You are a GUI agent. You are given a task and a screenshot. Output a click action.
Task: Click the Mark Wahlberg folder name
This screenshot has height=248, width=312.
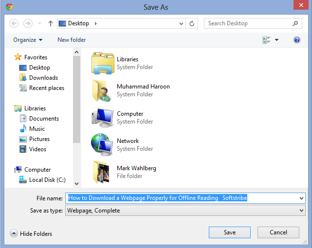click(x=136, y=168)
